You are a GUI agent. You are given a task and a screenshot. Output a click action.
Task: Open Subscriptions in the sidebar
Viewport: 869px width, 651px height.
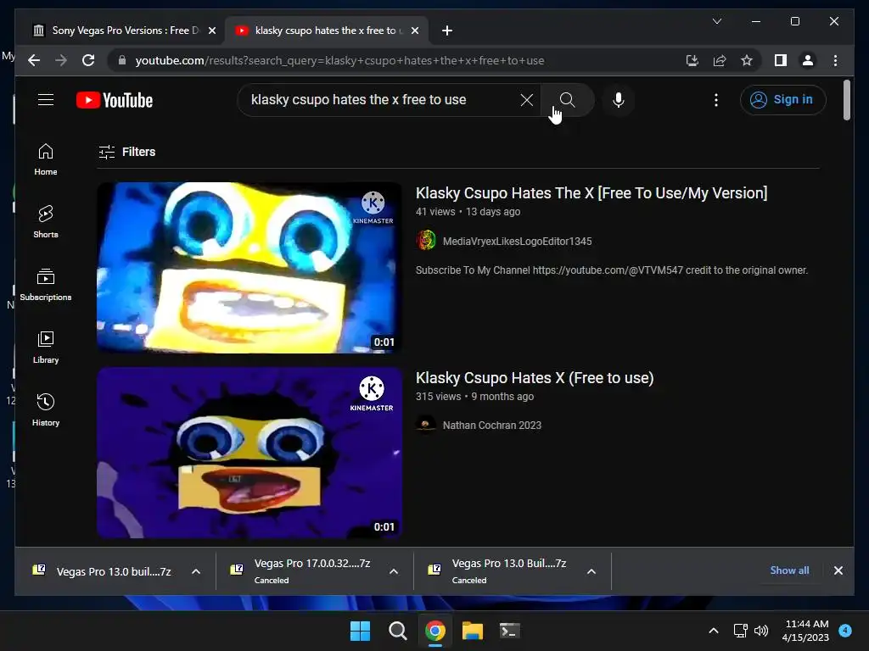pyautogui.click(x=46, y=285)
